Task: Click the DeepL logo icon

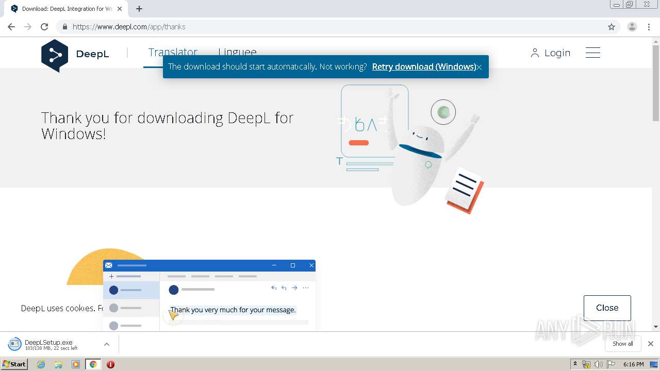Action: 55,55
